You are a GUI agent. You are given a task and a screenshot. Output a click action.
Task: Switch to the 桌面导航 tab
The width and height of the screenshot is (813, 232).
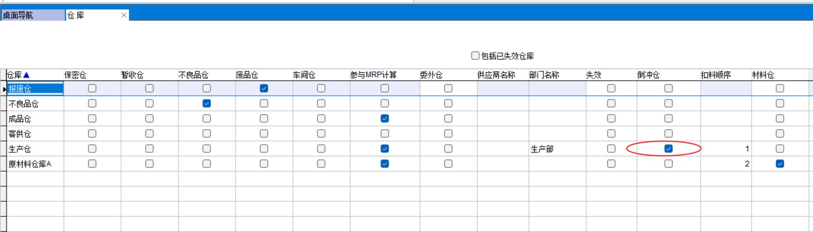coord(33,15)
